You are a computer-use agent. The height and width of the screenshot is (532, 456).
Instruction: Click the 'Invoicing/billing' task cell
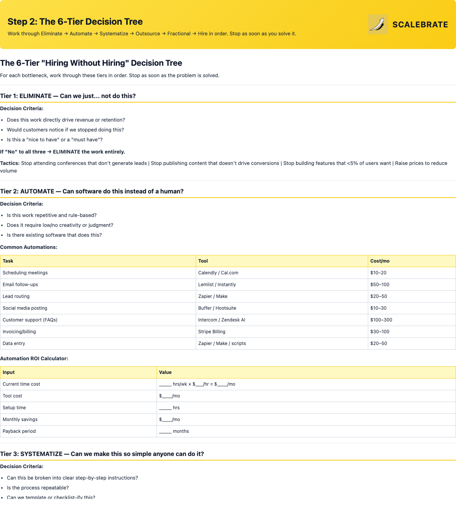click(x=98, y=332)
